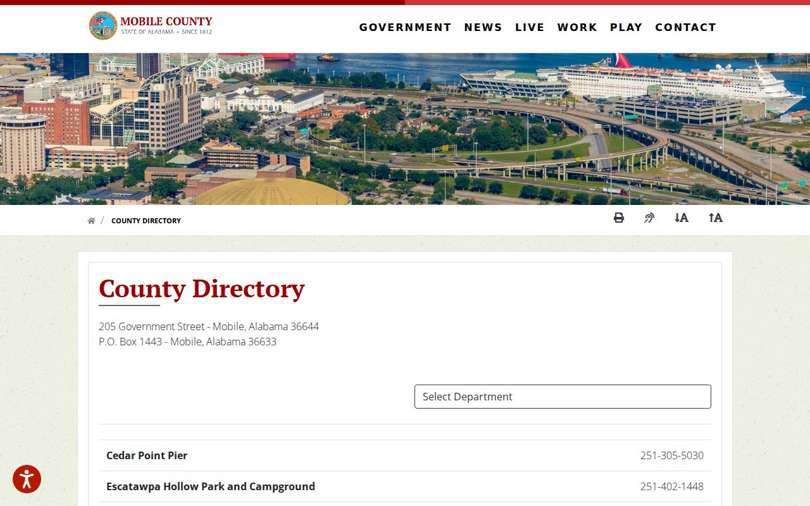
Task: Click the P.O. Box 1443 address line
Action: pyautogui.click(x=187, y=342)
